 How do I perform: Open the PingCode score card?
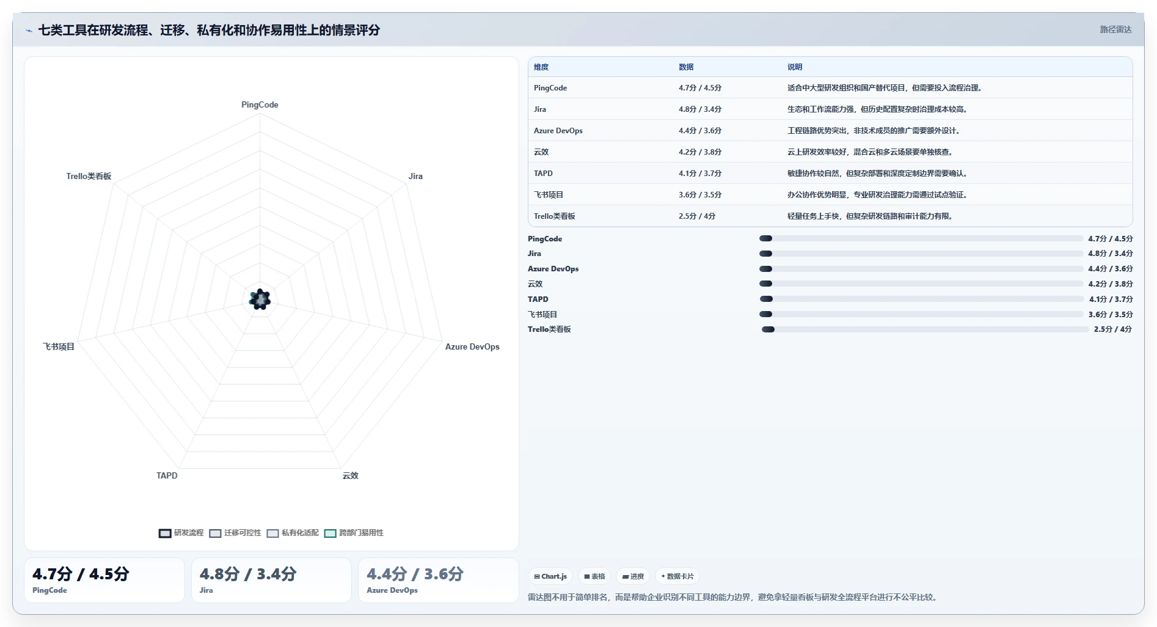click(x=104, y=580)
